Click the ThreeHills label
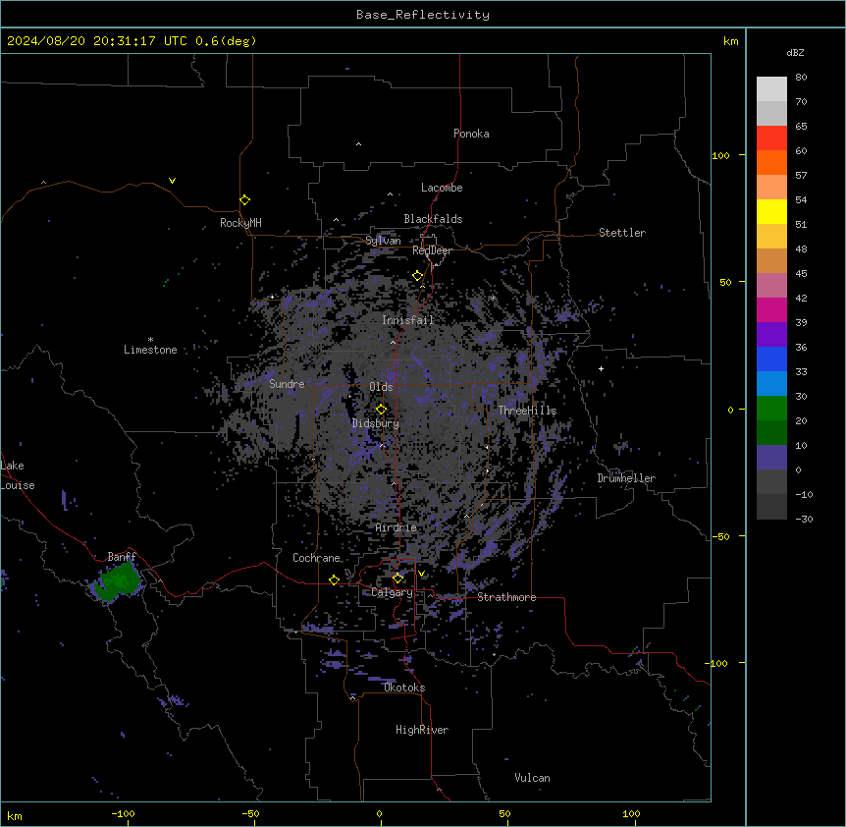 527,411
